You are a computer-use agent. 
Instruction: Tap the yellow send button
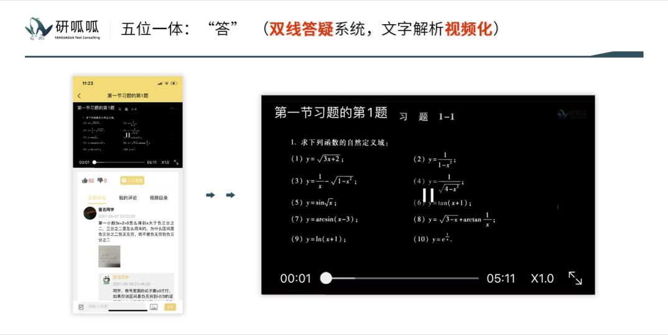[170, 307]
